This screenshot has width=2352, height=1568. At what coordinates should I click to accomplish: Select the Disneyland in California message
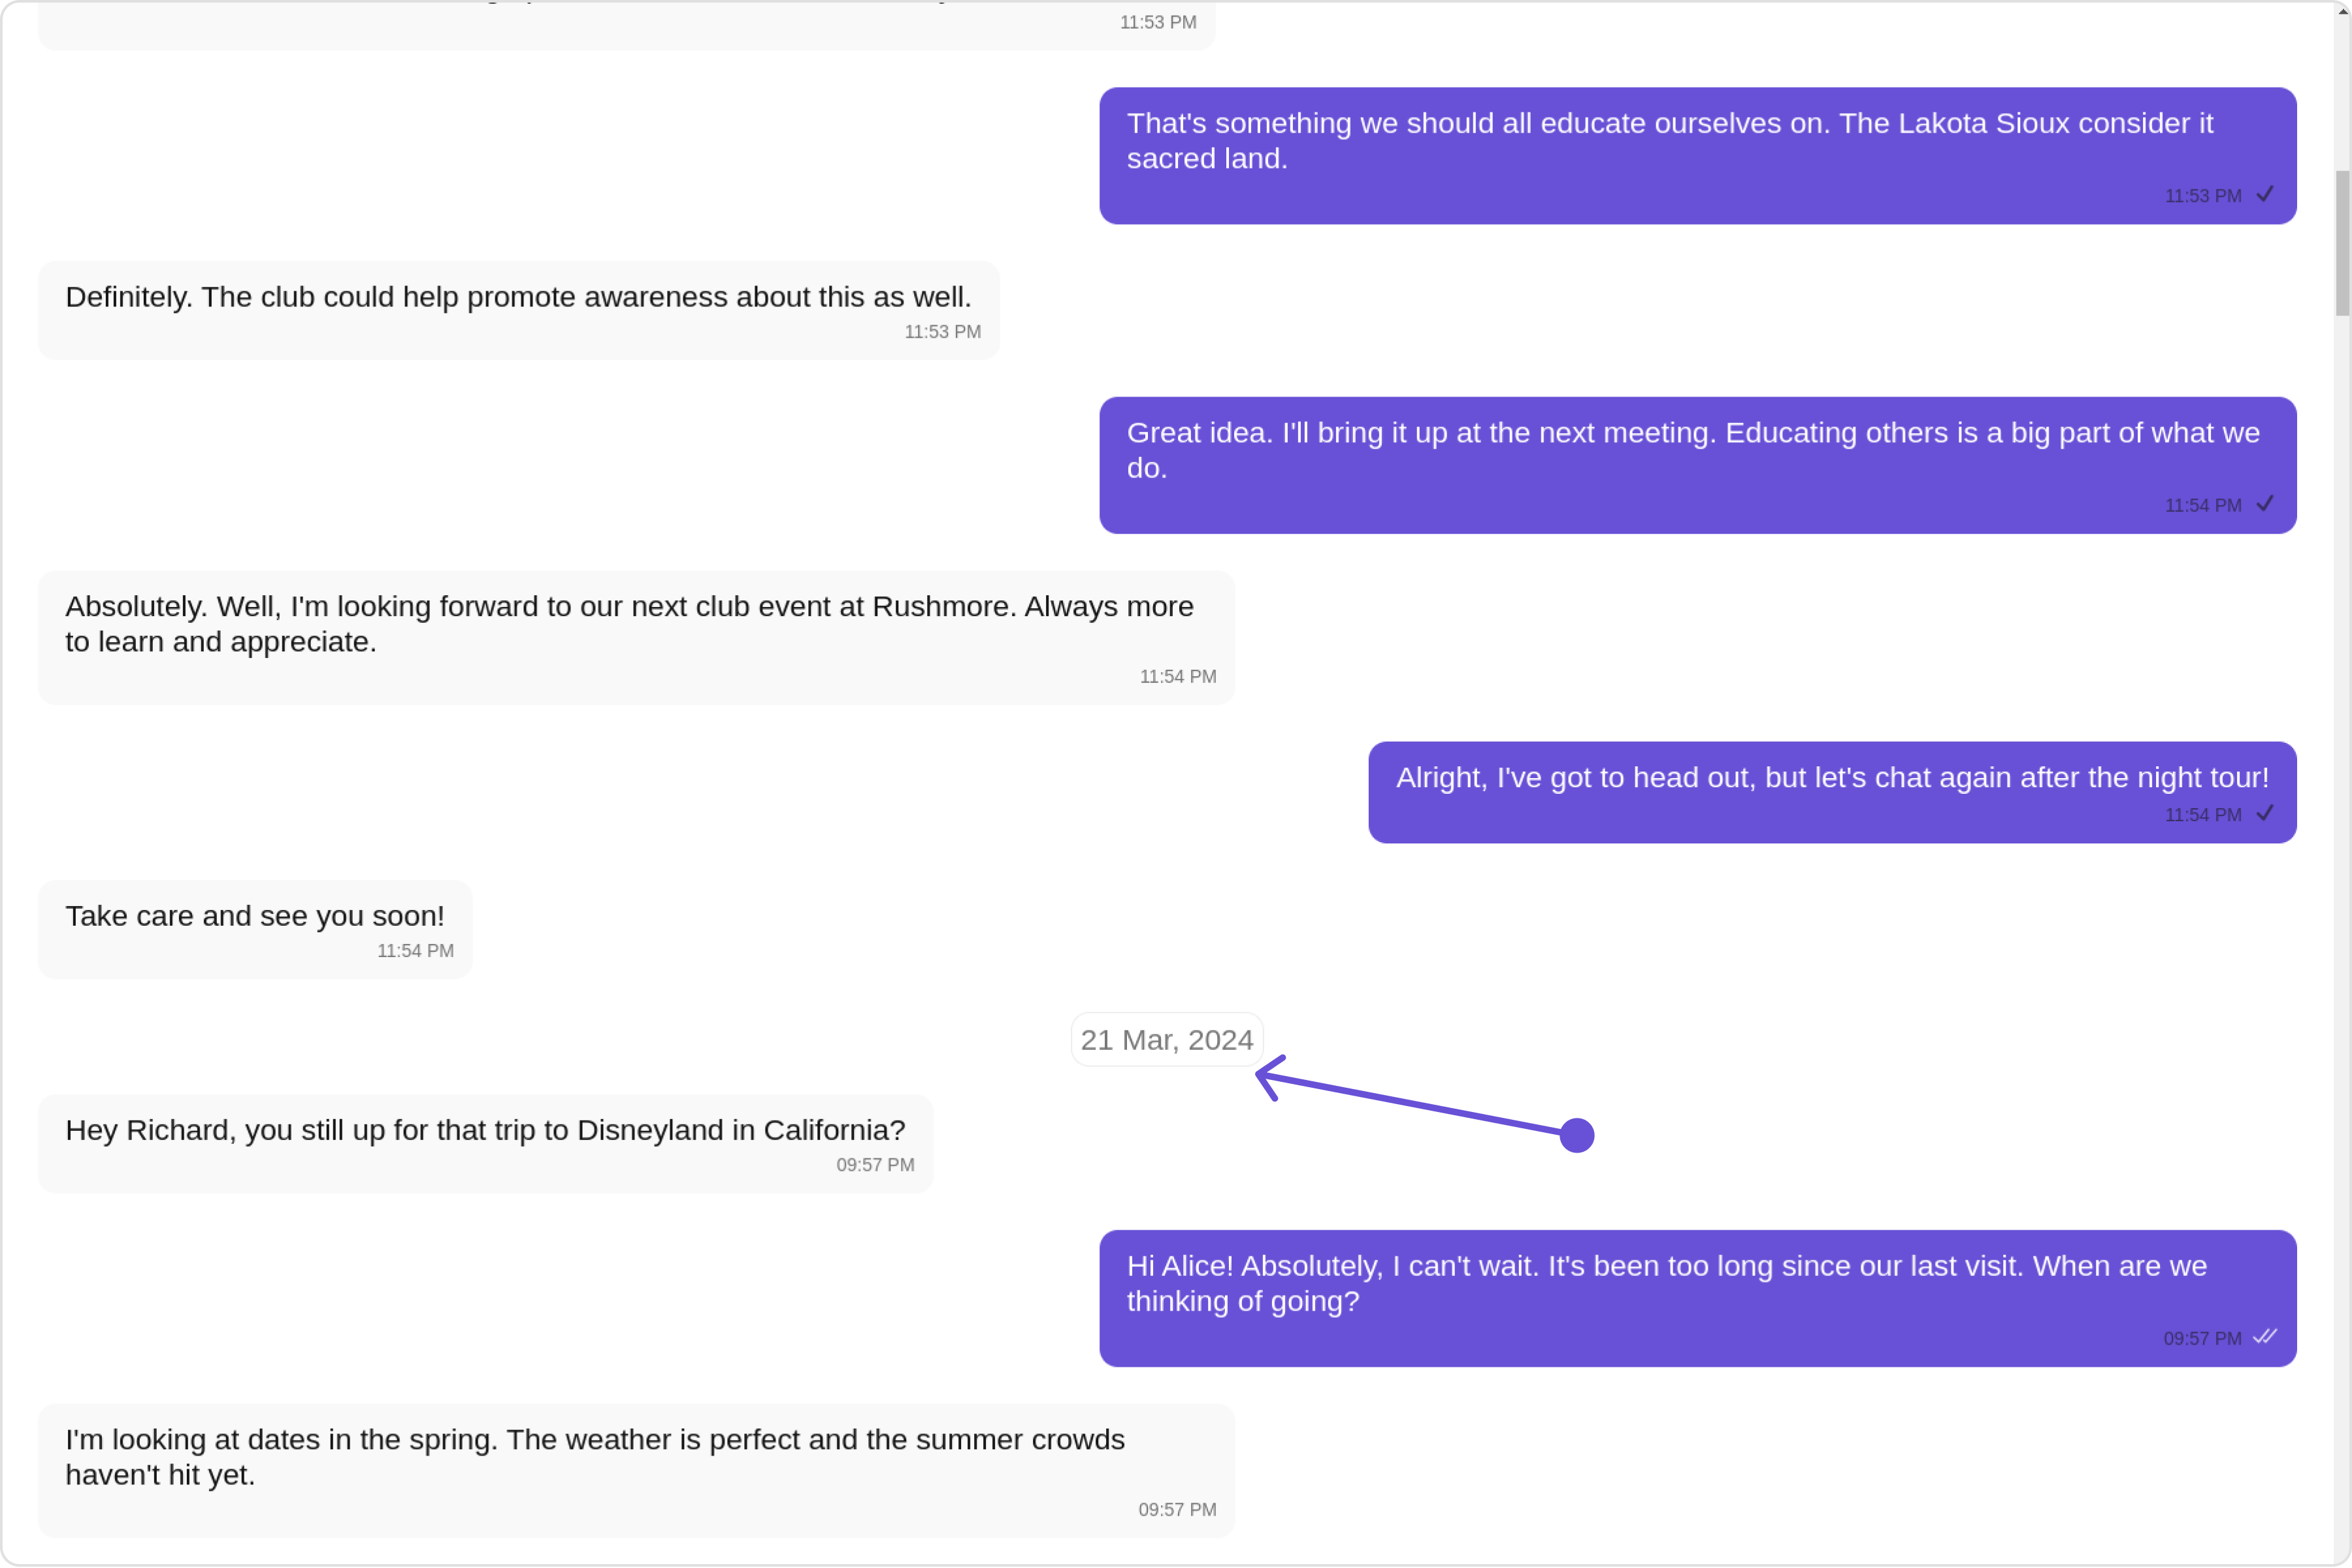point(486,1144)
